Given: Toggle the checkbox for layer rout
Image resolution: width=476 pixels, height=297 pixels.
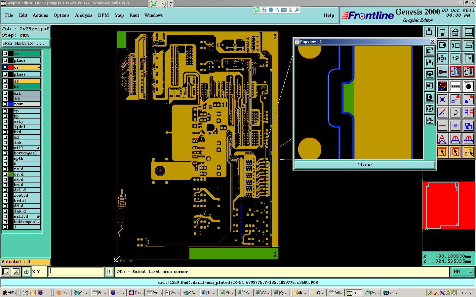Looking at the screenshot, I should 5,104.
